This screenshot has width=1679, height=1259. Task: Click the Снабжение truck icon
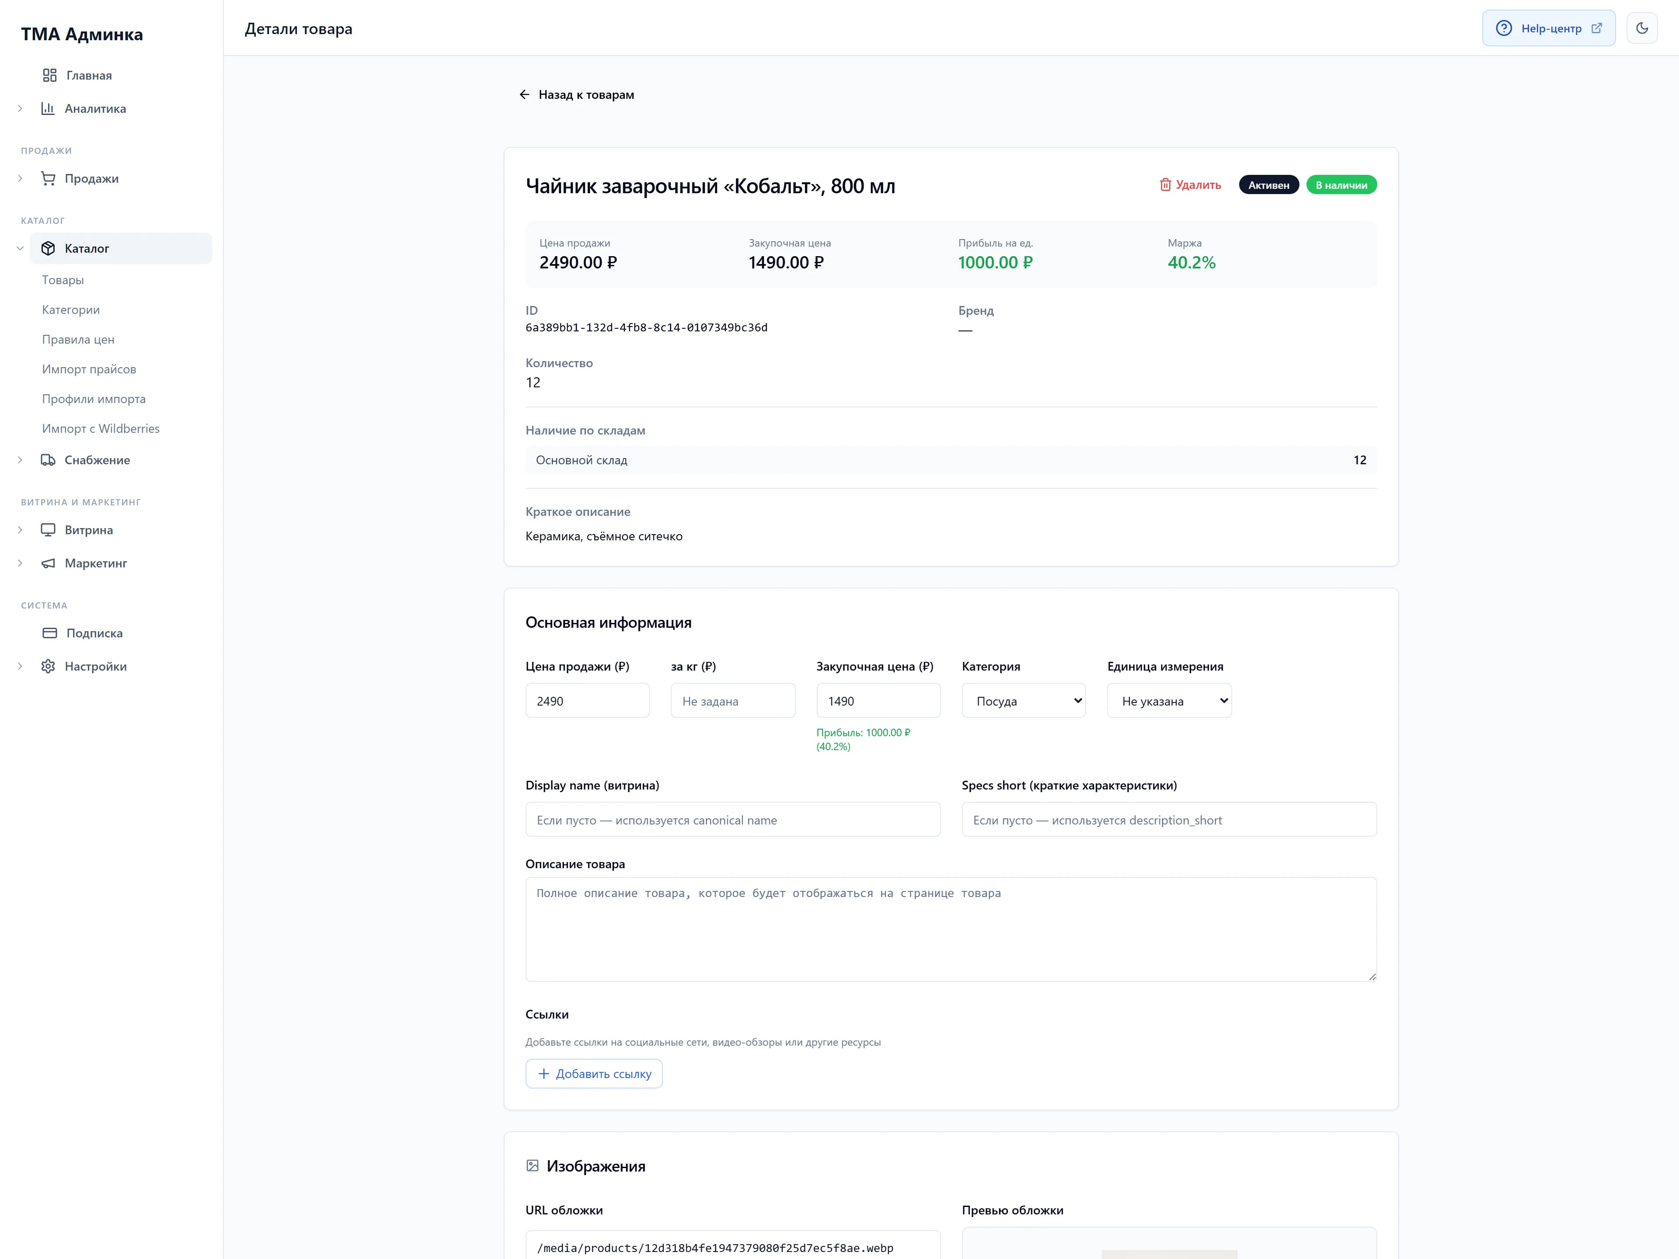pos(48,460)
